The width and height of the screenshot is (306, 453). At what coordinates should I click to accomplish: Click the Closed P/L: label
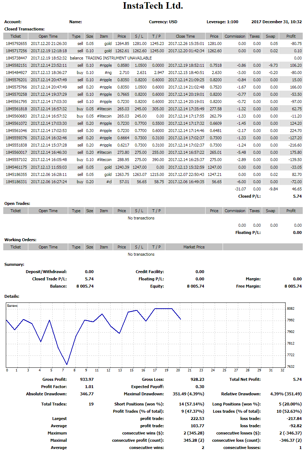click(x=249, y=196)
